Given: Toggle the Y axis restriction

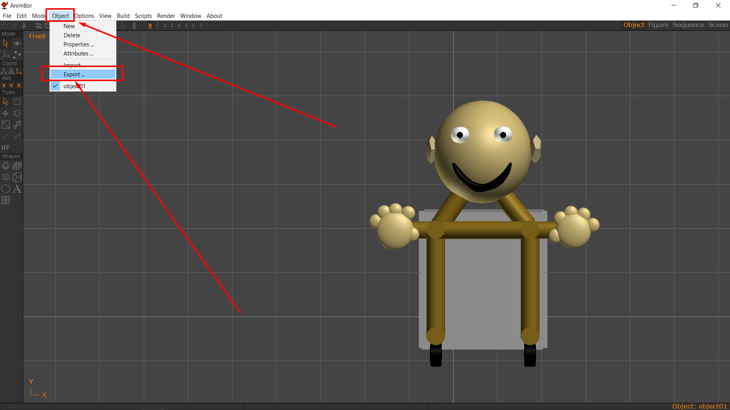Looking at the screenshot, I should pyautogui.click(x=11, y=85).
